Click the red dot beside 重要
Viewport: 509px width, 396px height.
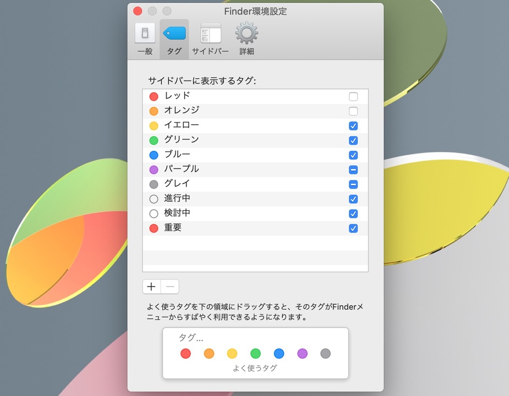[x=154, y=228]
